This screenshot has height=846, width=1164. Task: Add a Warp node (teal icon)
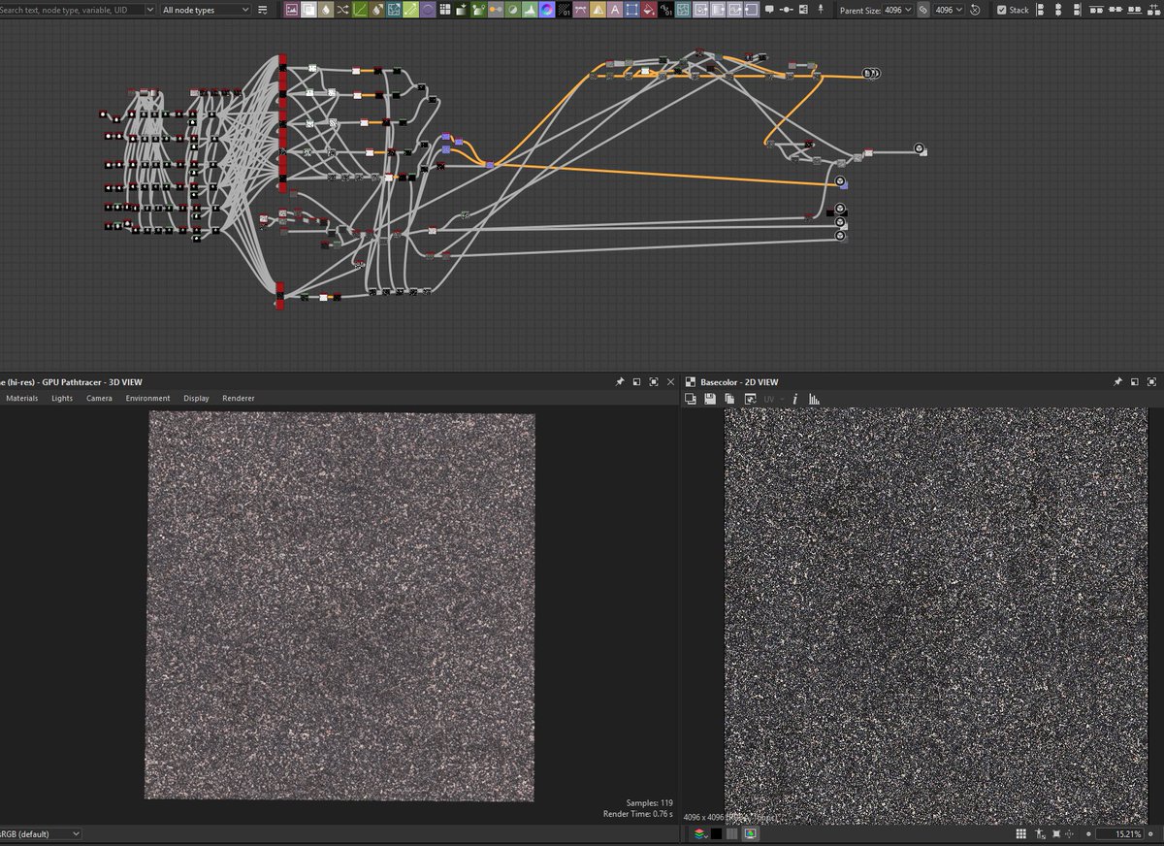pyautogui.click(x=683, y=10)
